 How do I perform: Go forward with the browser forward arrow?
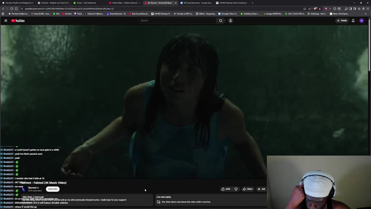8,9
